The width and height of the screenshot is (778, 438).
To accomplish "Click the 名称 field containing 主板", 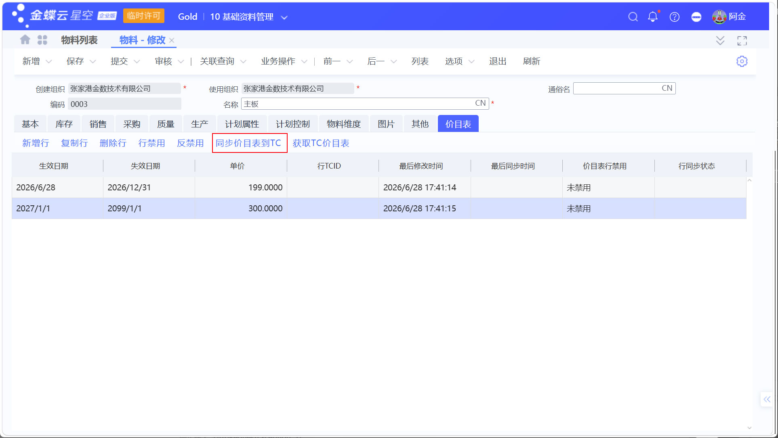I will pyautogui.click(x=365, y=104).
